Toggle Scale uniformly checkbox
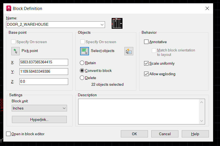 (146, 63)
